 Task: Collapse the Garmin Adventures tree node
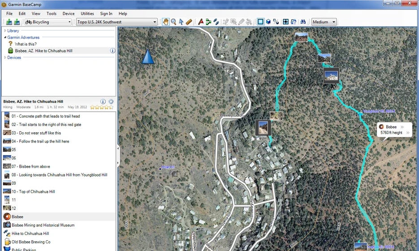(5, 37)
